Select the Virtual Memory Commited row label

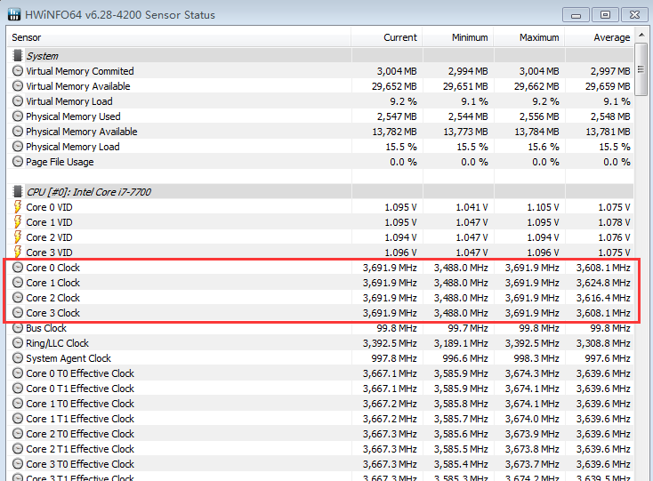pos(80,71)
